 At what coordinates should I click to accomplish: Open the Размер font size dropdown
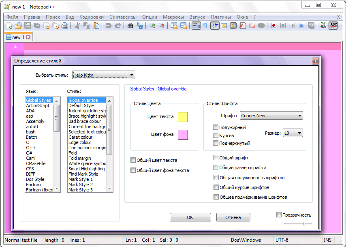pos(293,133)
